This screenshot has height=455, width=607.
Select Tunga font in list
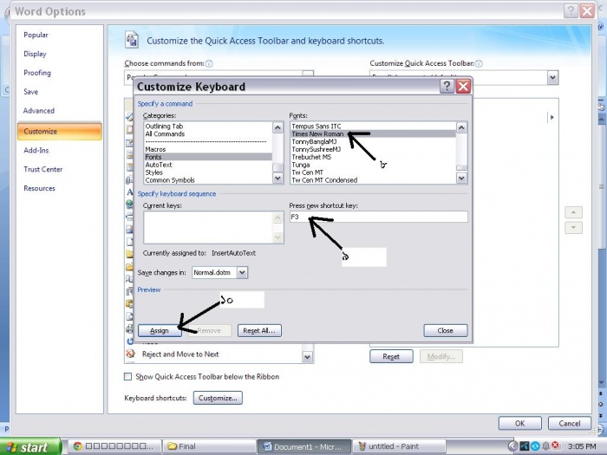373,165
